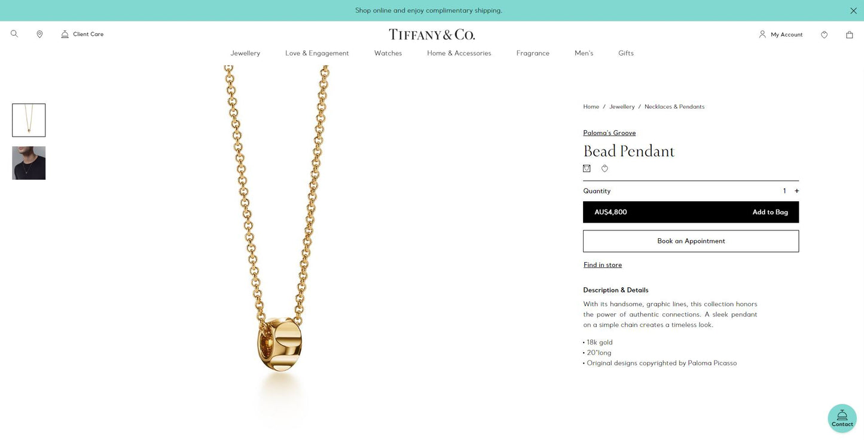Screen dimensions: 864x440
Task: Click the store locator pin icon
Action: [39, 34]
